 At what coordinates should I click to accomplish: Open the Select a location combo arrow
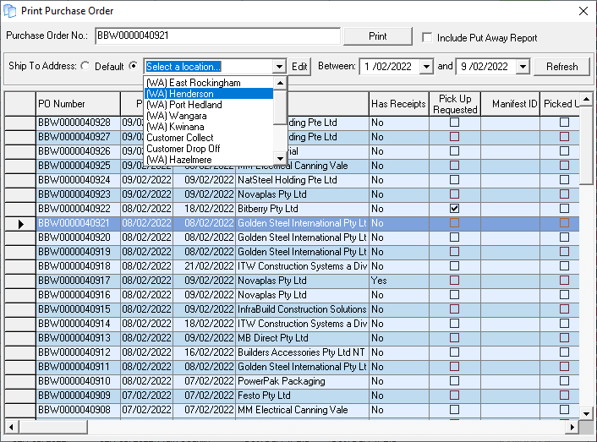click(279, 67)
